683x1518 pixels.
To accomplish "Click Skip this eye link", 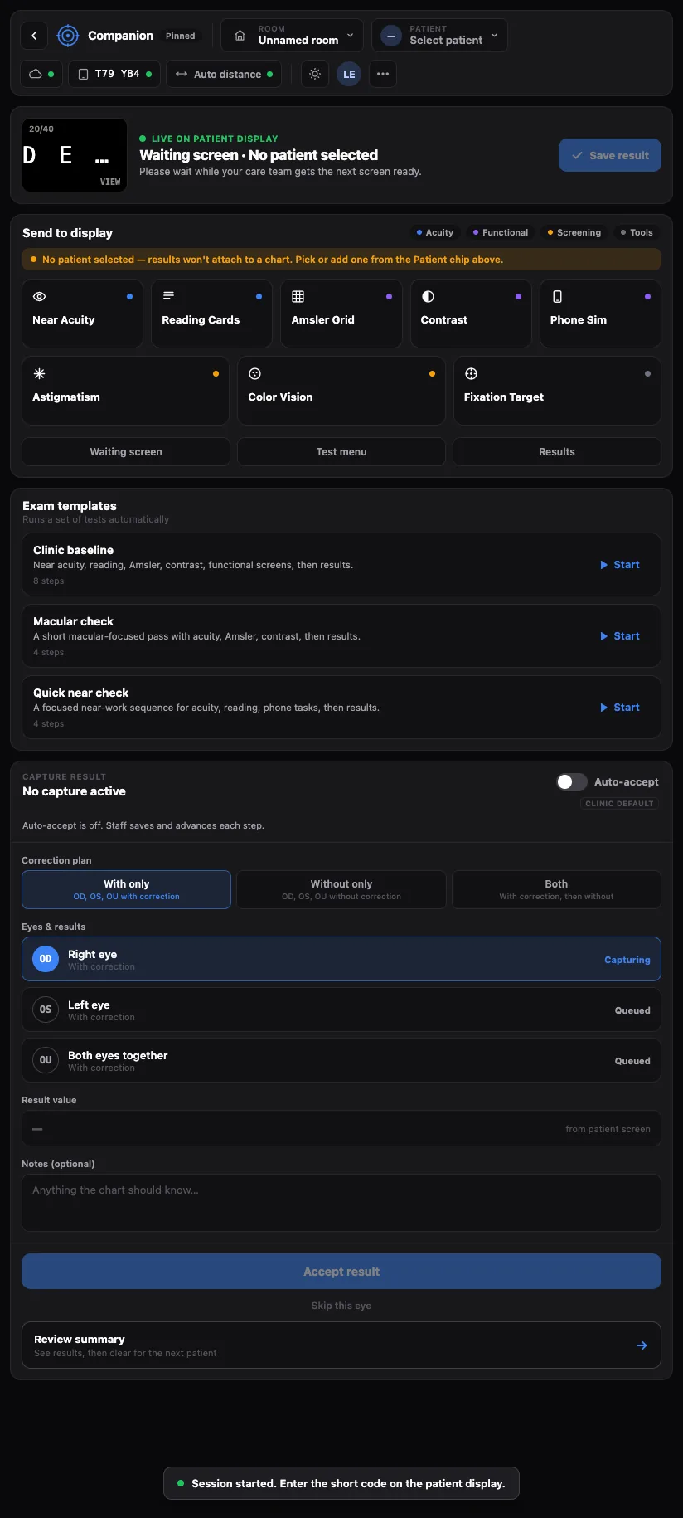I will [x=341, y=1306].
